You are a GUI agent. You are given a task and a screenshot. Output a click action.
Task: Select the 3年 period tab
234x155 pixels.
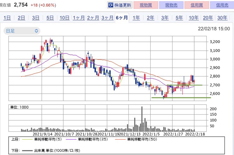tap(165, 18)
